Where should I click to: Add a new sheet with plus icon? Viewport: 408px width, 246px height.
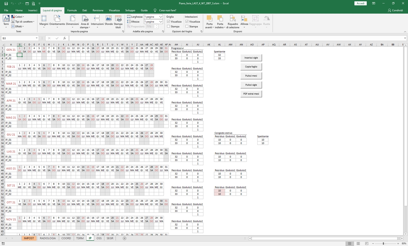tap(124, 238)
